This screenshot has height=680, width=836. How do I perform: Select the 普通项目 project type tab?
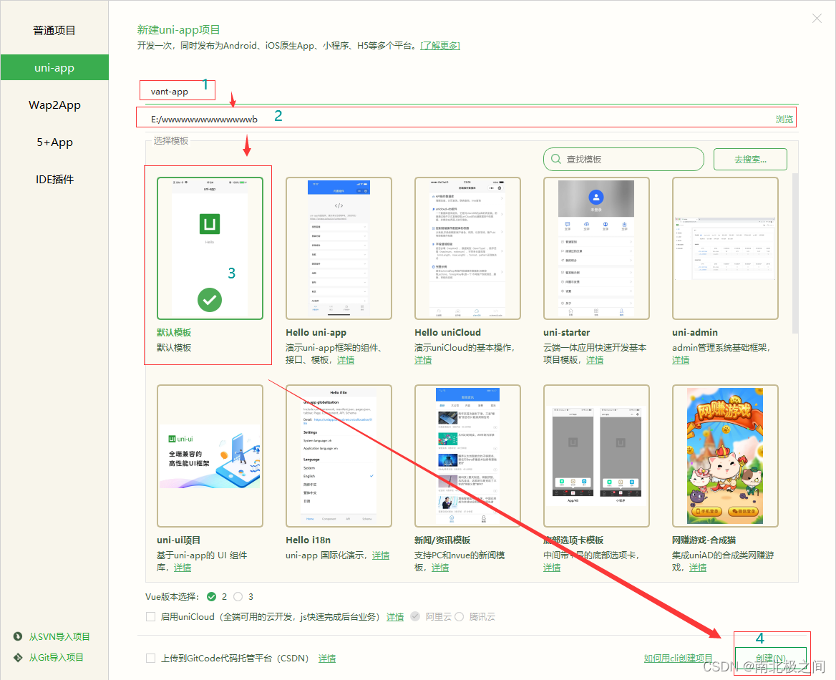click(x=54, y=30)
